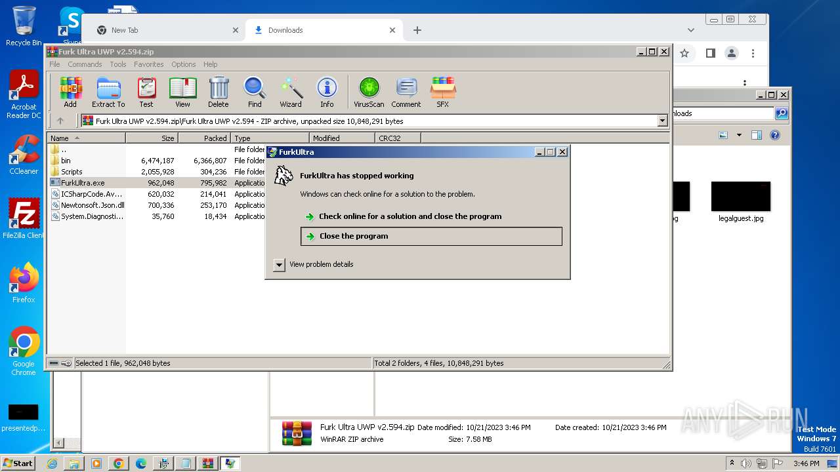Open the Favorites menu
This screenshot has height=472, width=840.
149,64
